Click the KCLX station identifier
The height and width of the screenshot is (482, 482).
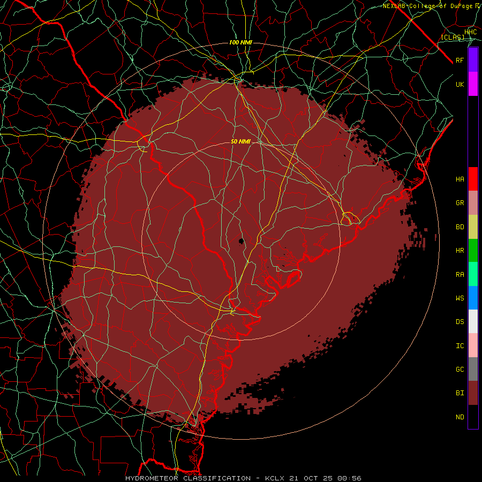[x=275, y=478]
